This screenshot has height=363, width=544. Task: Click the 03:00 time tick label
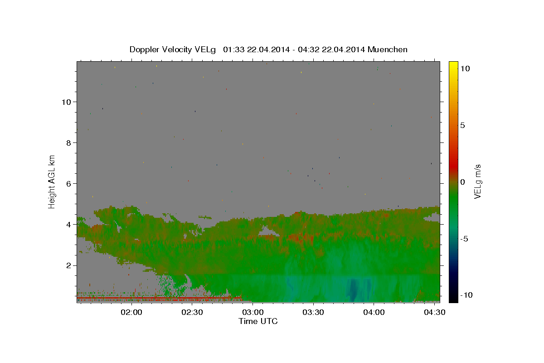tap(253, 312)
